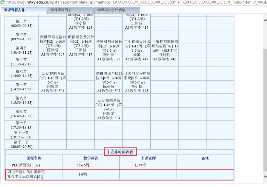Click the 可编程控制器原理与应用 course cell

click(165, 50)
